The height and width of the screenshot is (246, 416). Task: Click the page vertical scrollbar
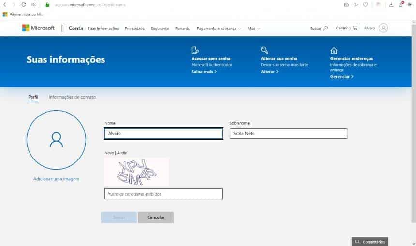(414, 125)
